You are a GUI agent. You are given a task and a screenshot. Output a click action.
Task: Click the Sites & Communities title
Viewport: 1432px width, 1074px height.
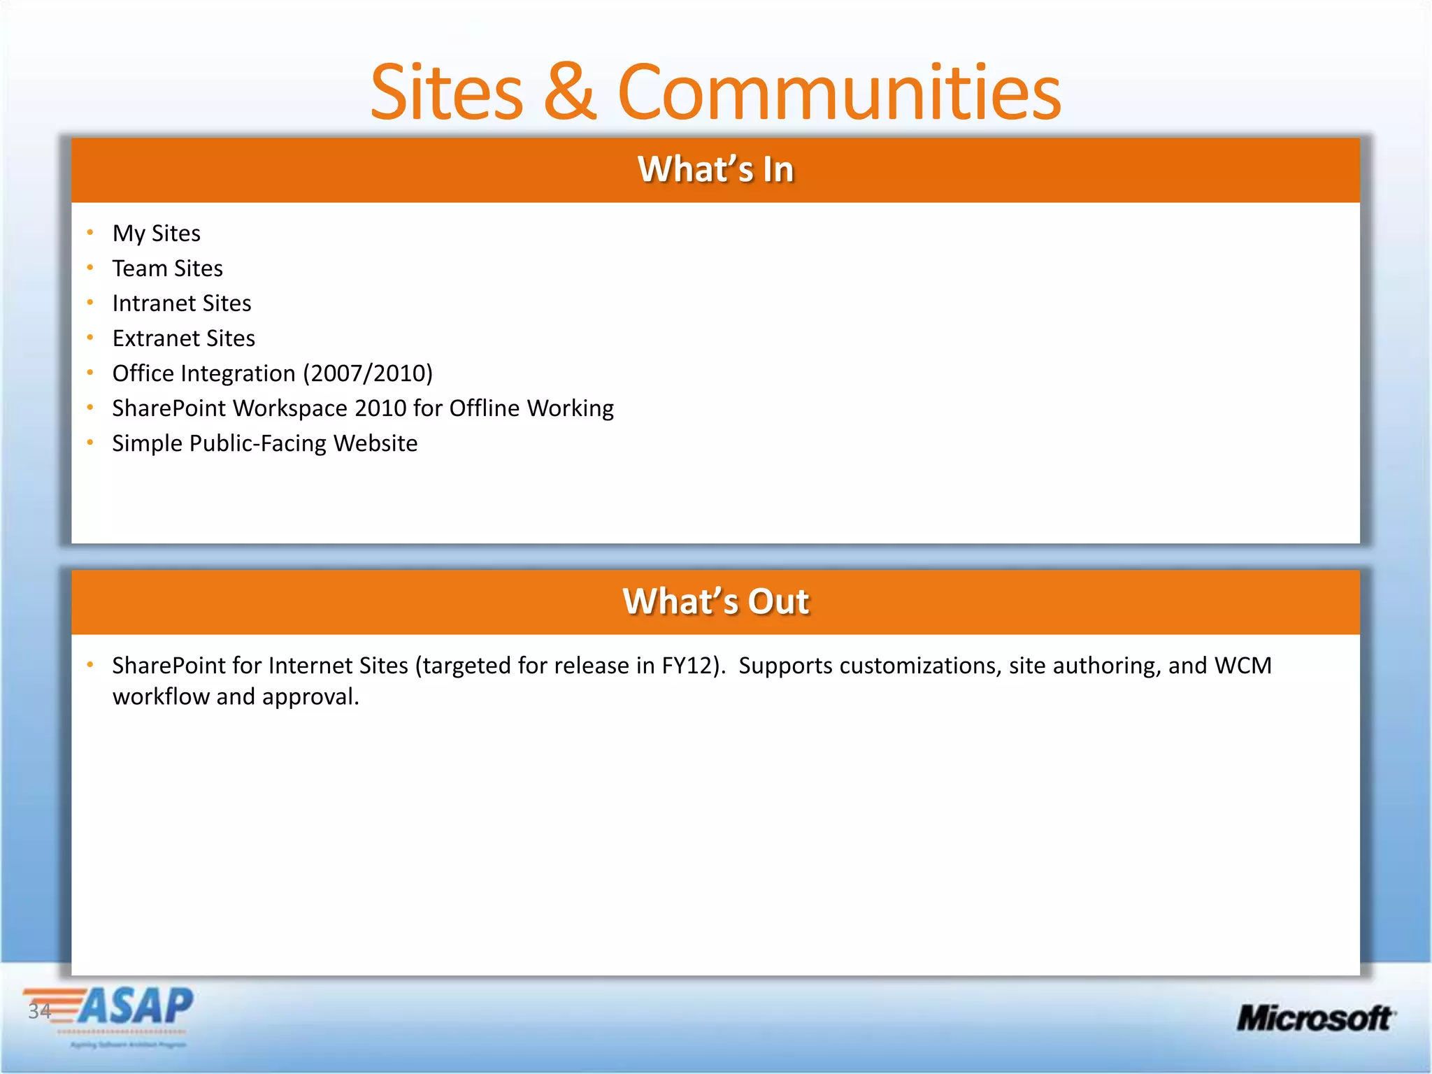pyautogui.click(x=715, y=92)
